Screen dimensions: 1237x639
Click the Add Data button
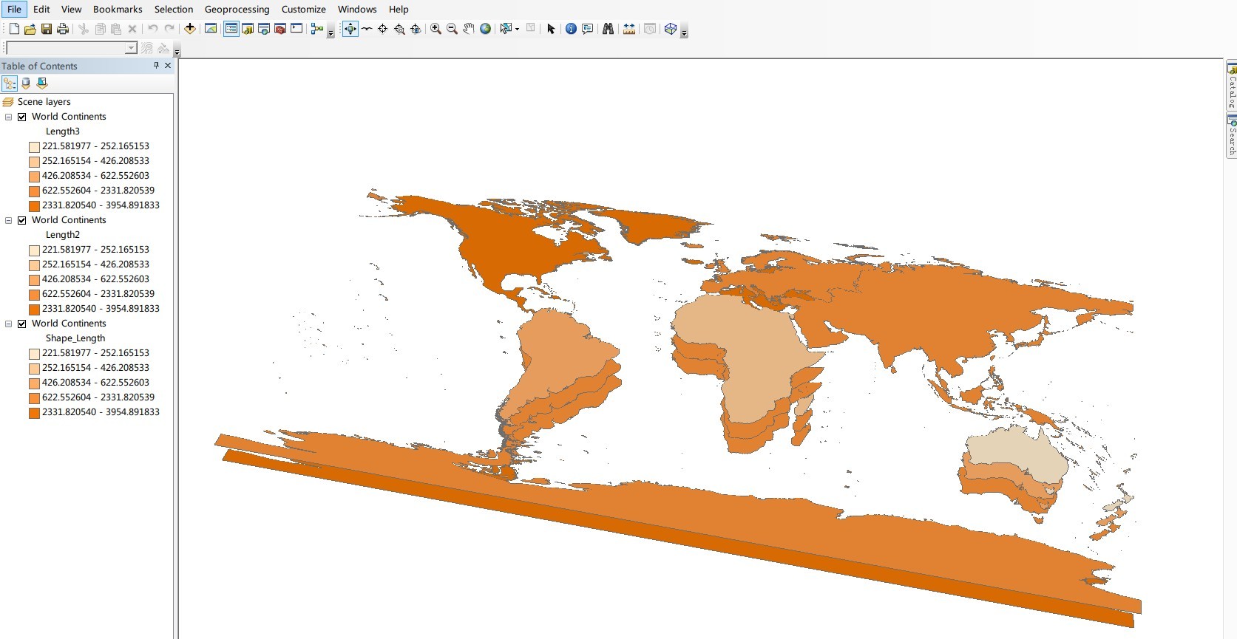pos(190,29)
